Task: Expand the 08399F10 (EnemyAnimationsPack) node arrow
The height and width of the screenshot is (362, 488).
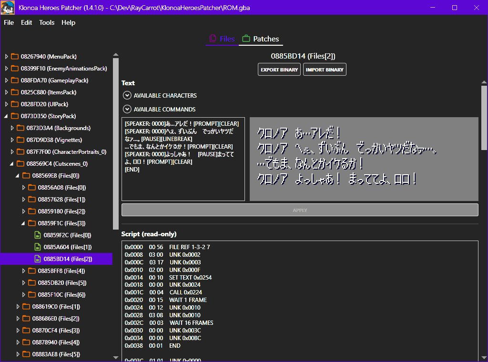Action: pyautogui.click(x=6, y=68)
